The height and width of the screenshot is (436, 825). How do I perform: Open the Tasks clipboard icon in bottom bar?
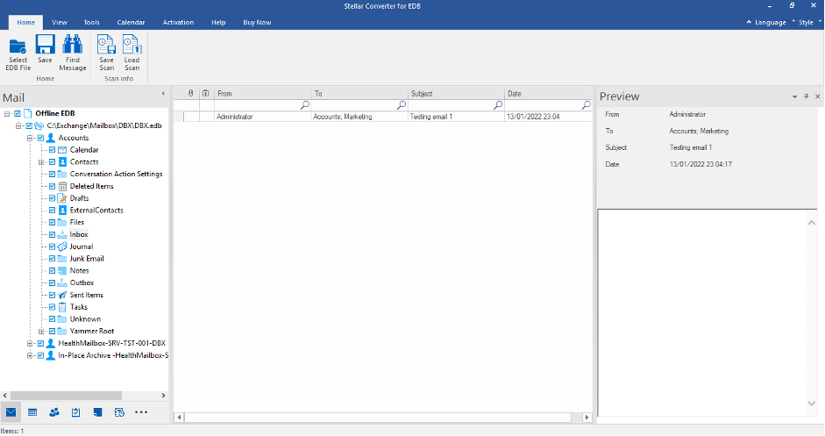[75, 412]
